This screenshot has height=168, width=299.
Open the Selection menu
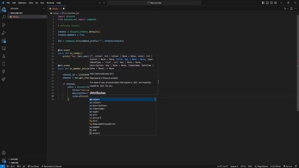[22, 3]
